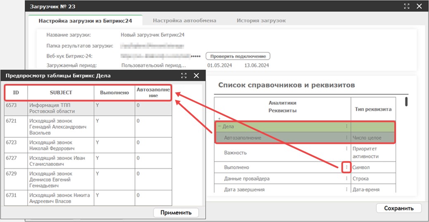The height and width of the screenshot is (222, 429).
Task: Click preview cell with ID 6729
Action: 16,179
